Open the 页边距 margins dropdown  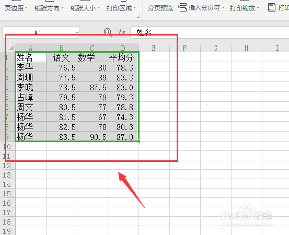(x=16, y=8)
